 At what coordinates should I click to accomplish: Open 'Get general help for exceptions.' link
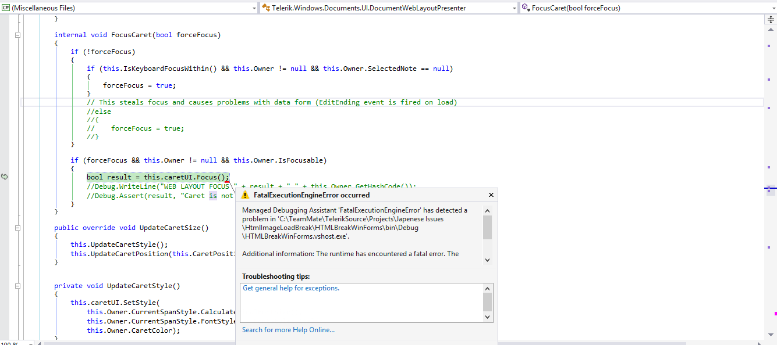click(291, 288)
